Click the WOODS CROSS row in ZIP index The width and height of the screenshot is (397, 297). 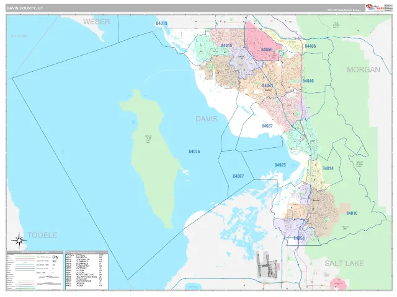(84, 281)
